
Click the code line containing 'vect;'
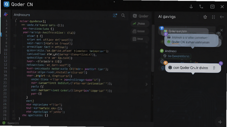[30, 101]
